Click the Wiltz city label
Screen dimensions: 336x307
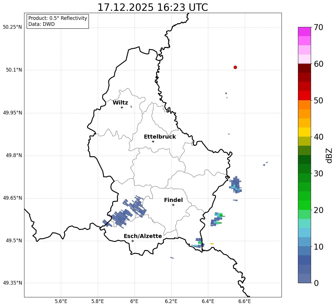120,103
